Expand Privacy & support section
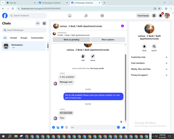This screenshot has width=174, height=139. point(149,75)
